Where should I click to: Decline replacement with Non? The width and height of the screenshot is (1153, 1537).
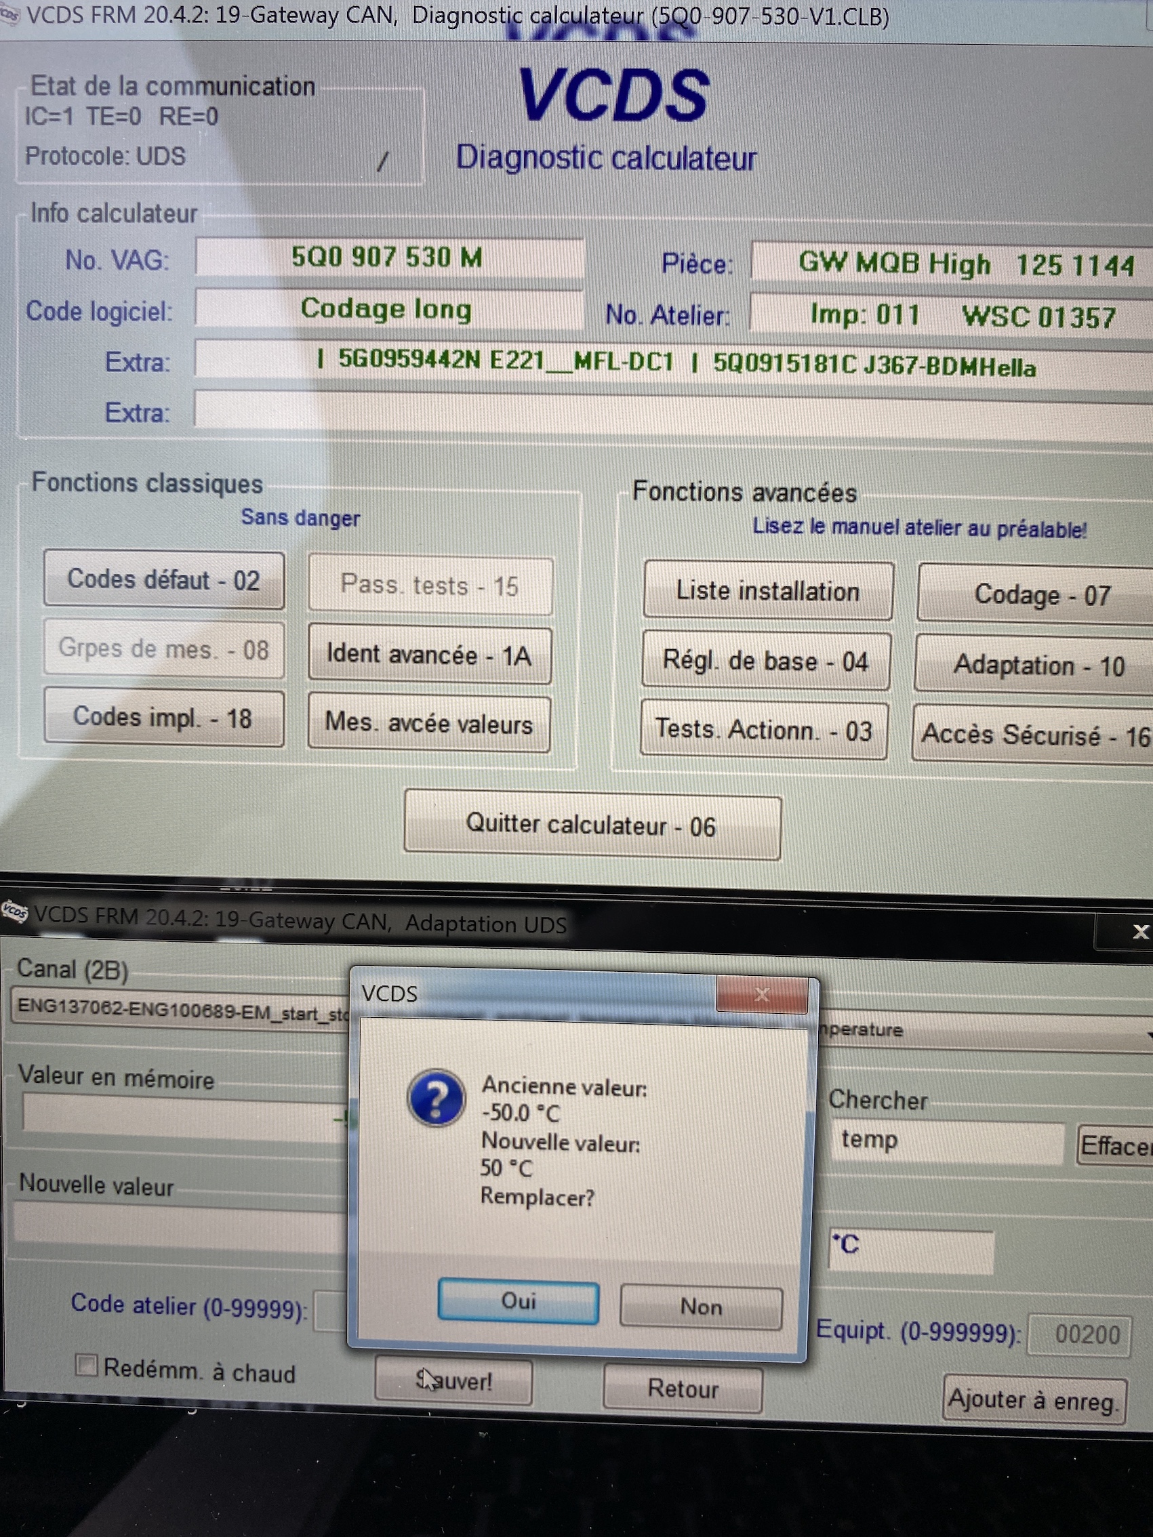click(x=701, y=1307)
